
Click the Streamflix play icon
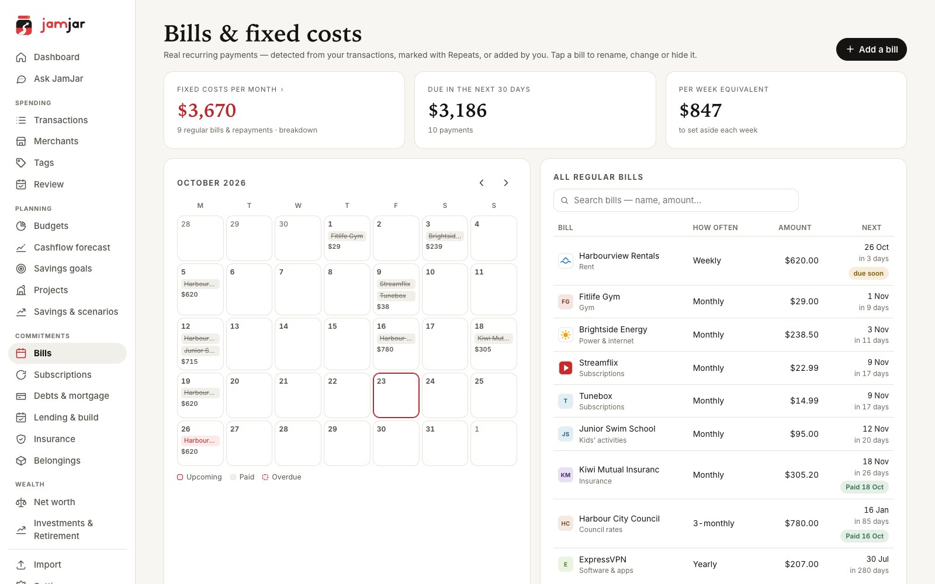click(x=566, y=368)
